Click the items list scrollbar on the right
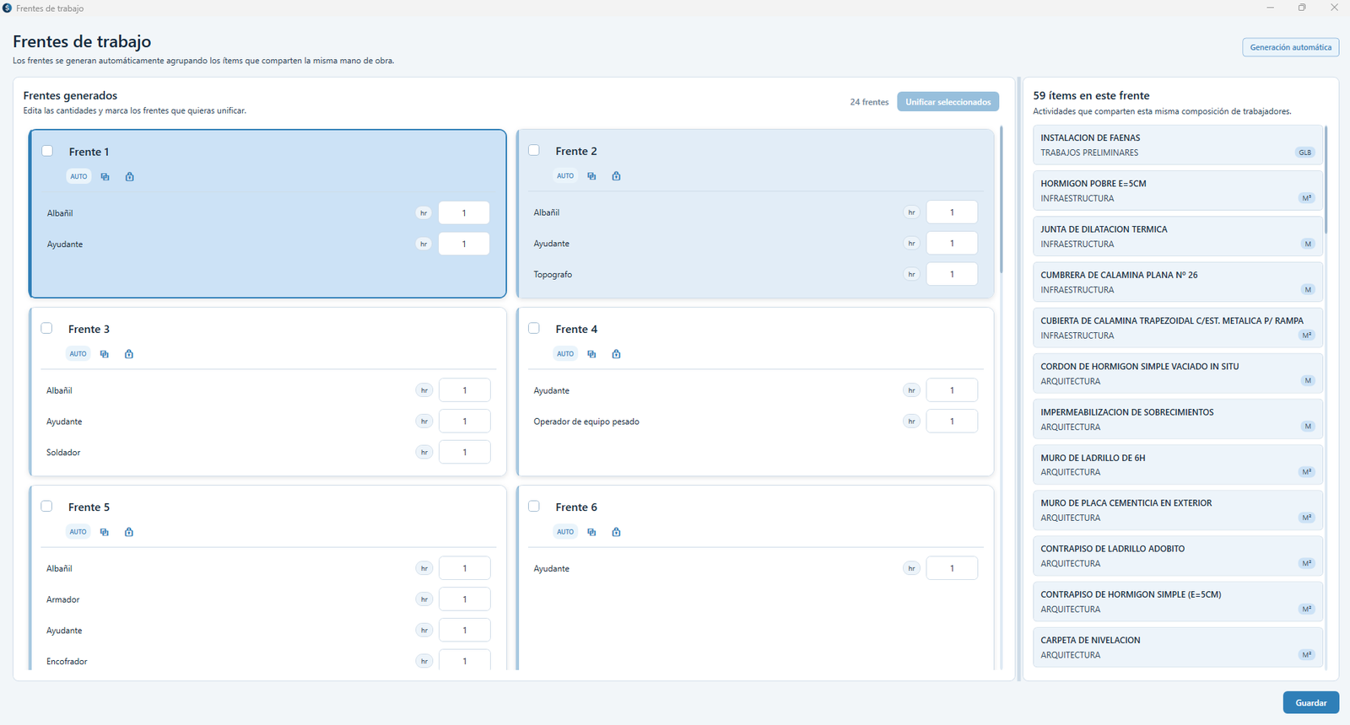Viewport: 1350px width, 725px height. (1326, 180)
